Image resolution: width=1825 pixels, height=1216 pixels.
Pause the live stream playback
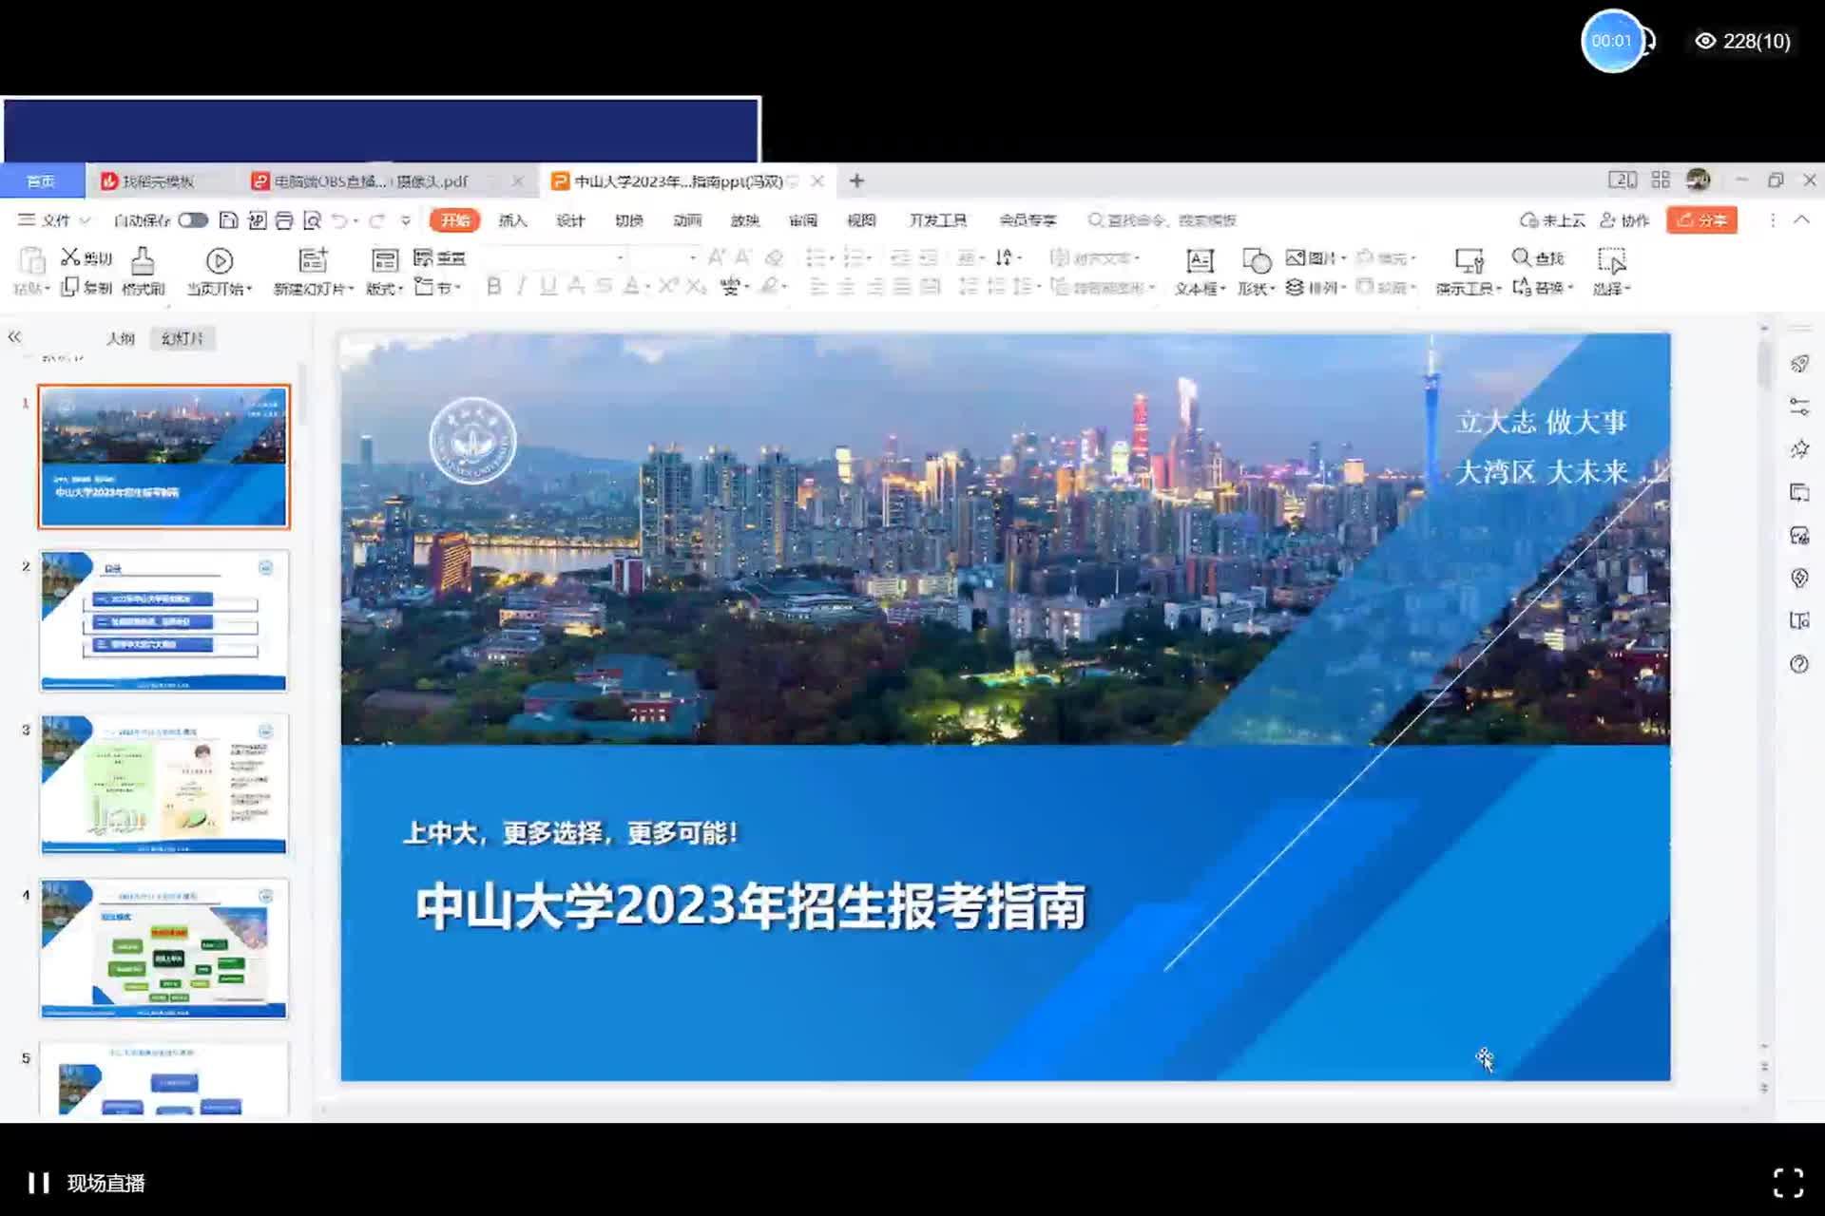point(38,1183)
